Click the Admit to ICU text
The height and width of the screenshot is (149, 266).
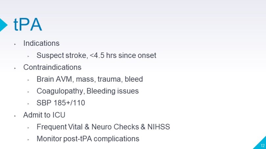click(x=44, y=115)
